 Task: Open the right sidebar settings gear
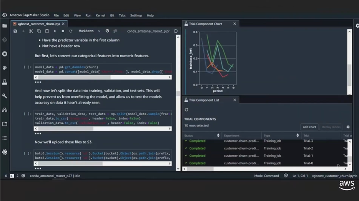point(357,26)
